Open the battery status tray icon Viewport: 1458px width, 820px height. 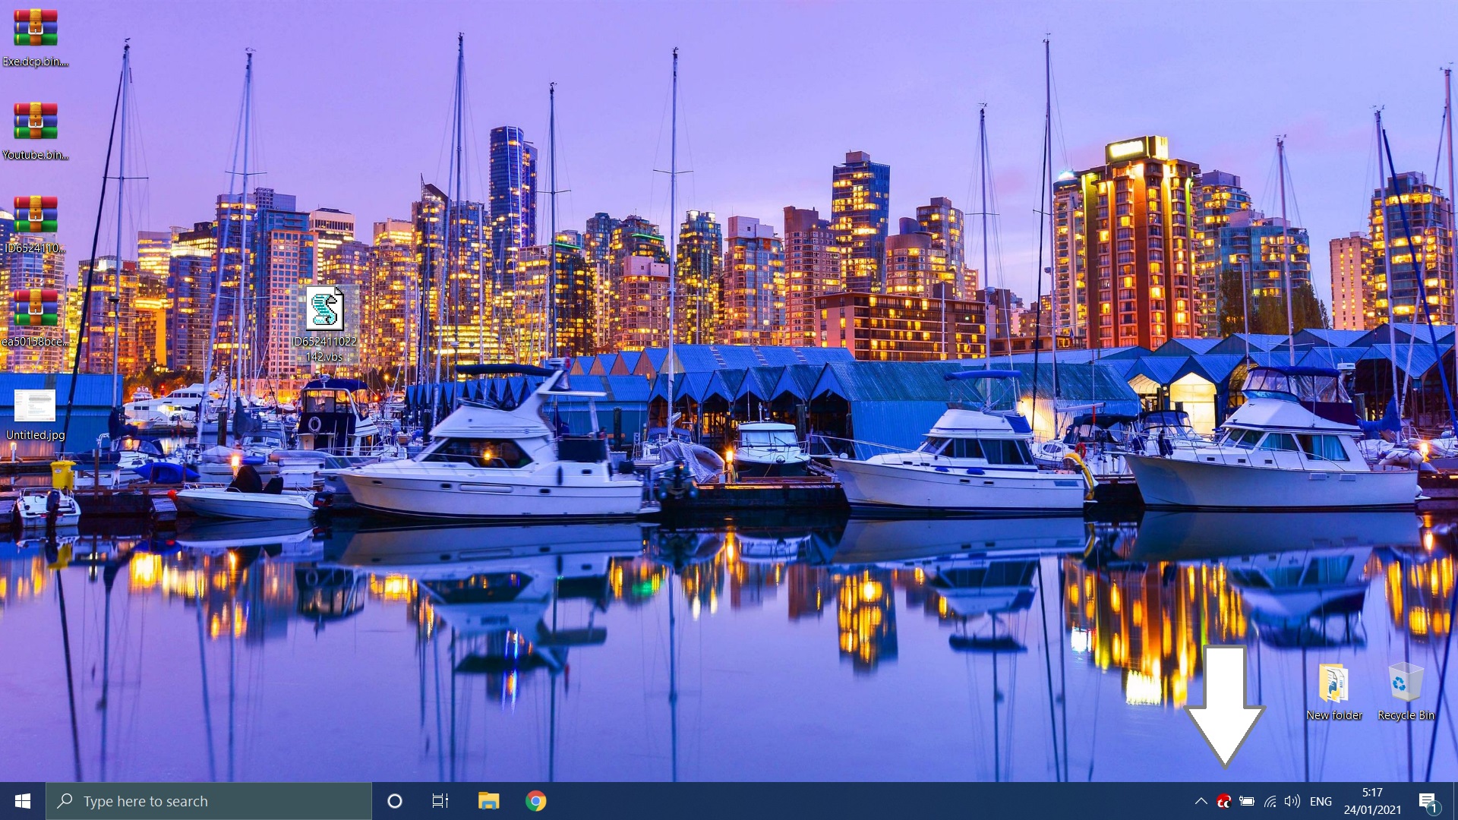[1247, 802]
